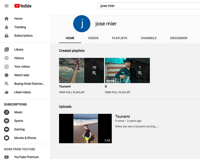
Task: Click the 9 views • 2 years ago text
Action: 128,121
